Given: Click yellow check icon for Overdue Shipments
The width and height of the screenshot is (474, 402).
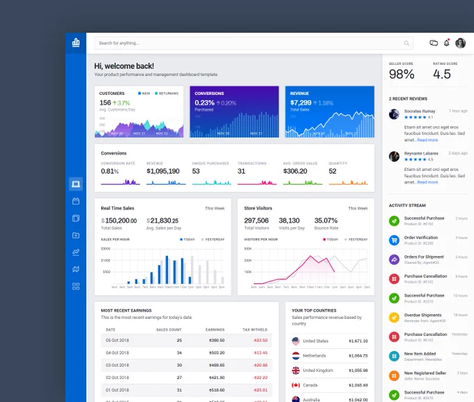Looking at the screenshot, I should pos(394,318).
